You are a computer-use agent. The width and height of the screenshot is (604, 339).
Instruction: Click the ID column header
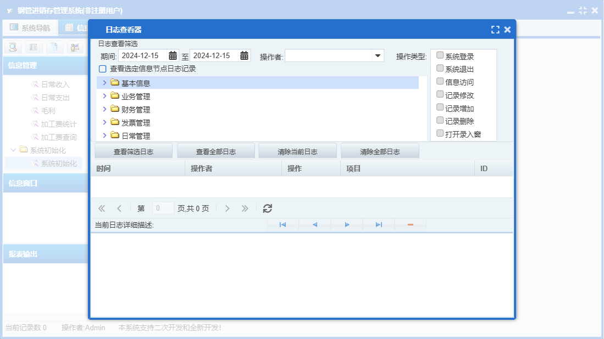pyautogui.click(x=494, y=169)
